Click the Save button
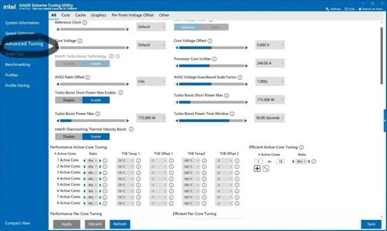Screen dimensions: 387x231 tap(371, 224)
